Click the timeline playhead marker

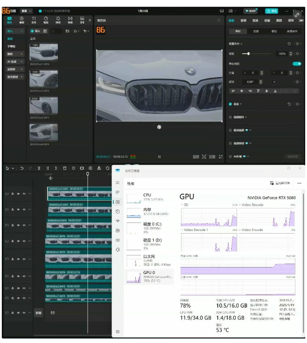[x=88, y=174]
